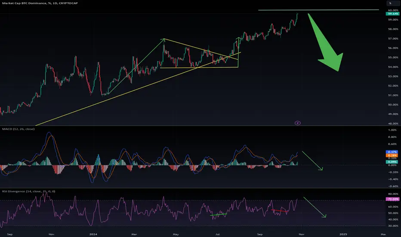
Task: Click the 1.00% MACD axis label
Action: coord(392,130)
